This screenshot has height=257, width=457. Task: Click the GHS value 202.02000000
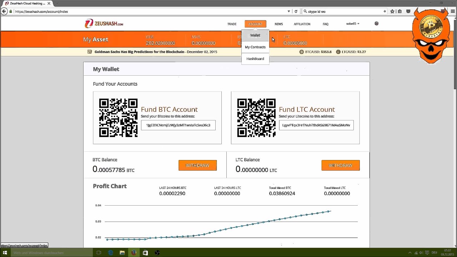tap(160, 43)
